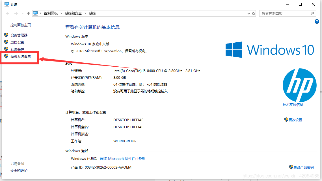This screenshot has height=181, width=322.
Task: Expand chevron before 控制面板 breadcrumb
Action: pos(41,13)
